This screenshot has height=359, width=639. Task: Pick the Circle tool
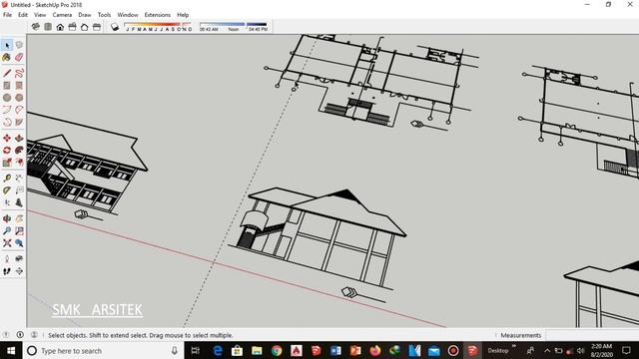[x=7, y=98]
